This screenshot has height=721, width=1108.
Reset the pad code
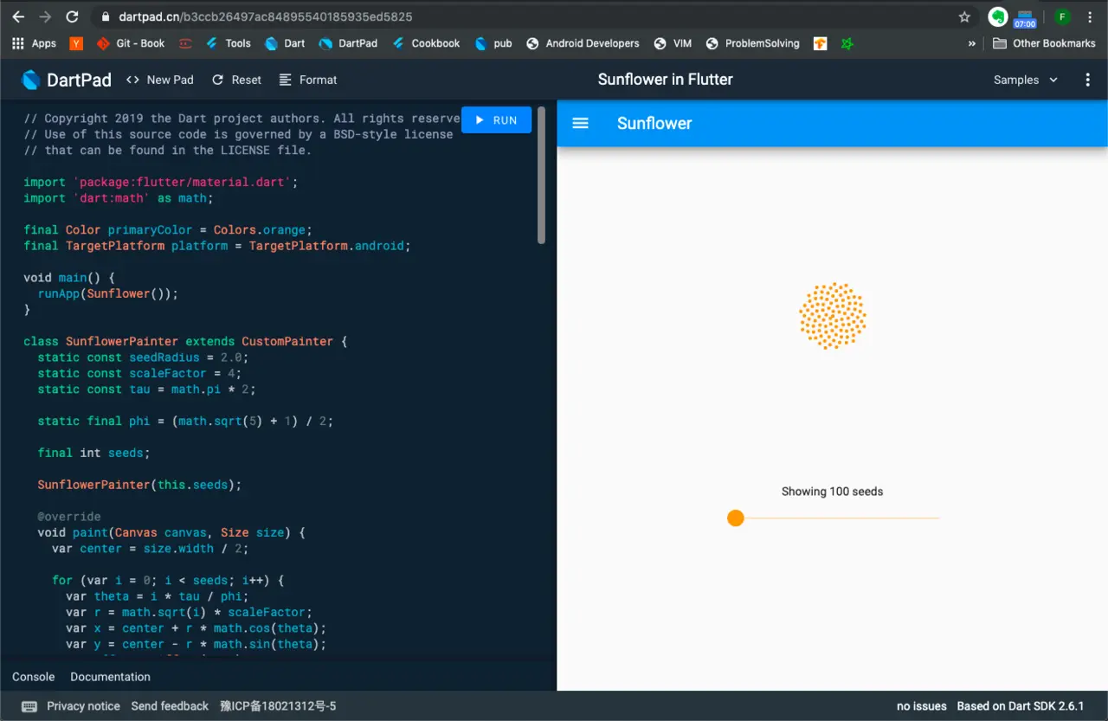coord(236,80)
